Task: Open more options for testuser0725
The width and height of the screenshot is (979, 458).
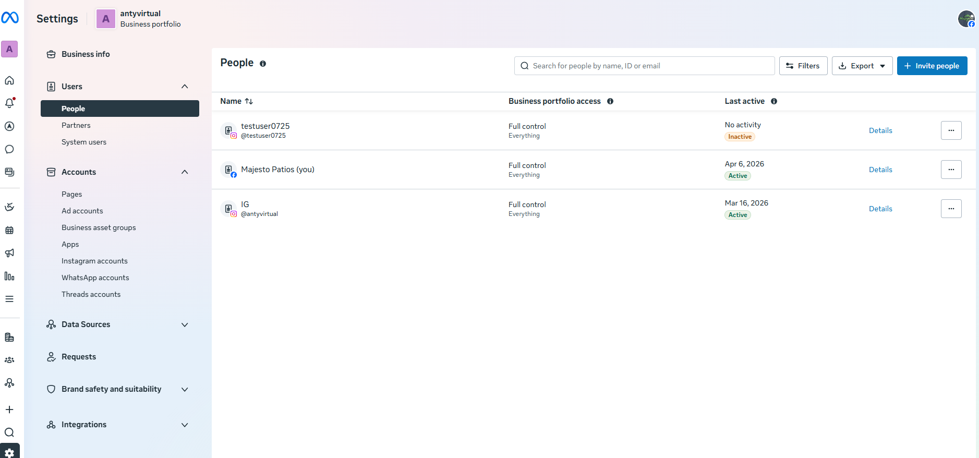Action: coord(951,130)
